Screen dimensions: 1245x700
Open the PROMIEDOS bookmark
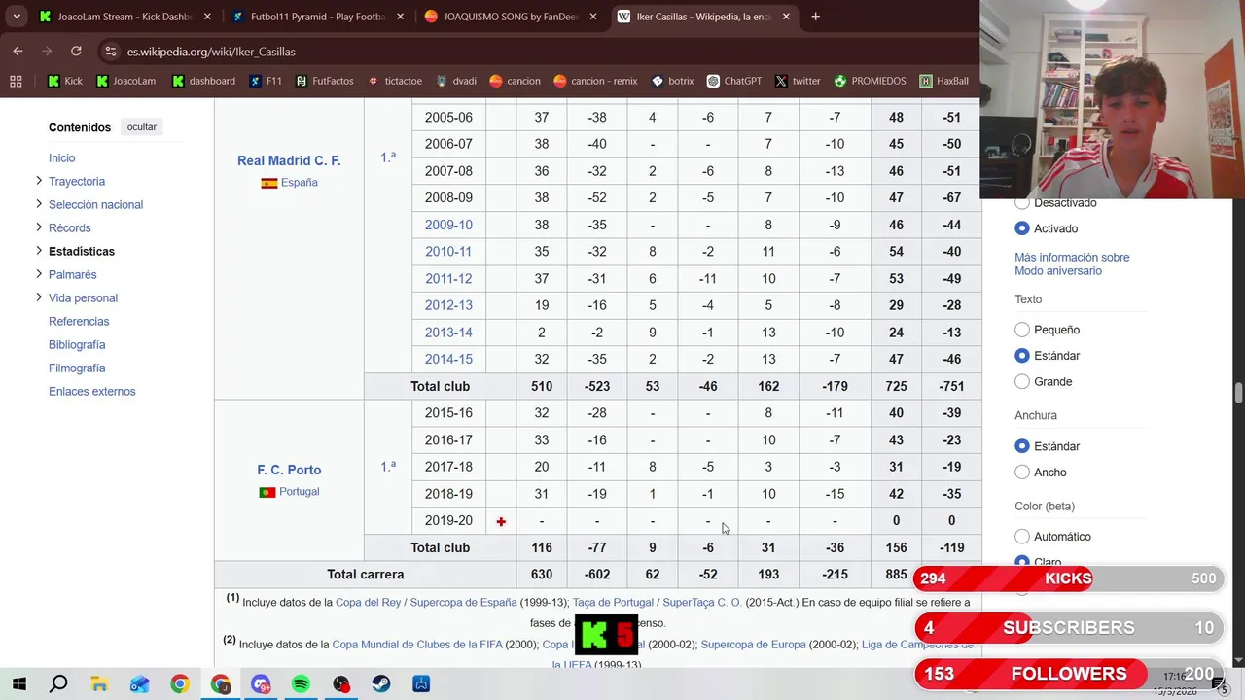click(x=871, y=81)
